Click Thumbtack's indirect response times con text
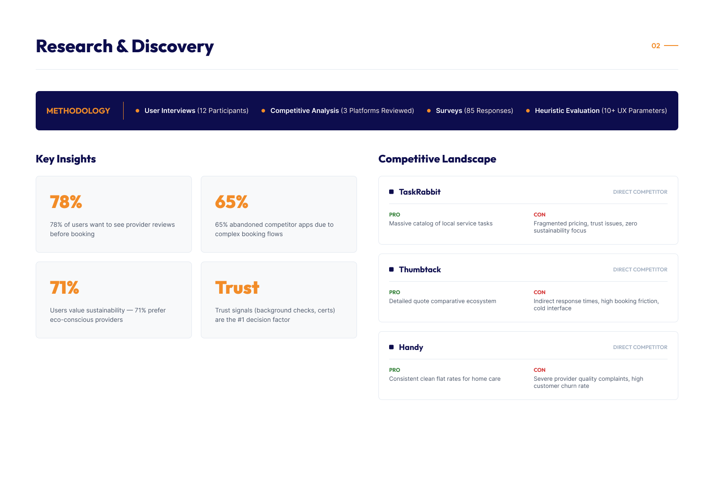Viewport: 714px width, 491px height. tap(596, 305)
